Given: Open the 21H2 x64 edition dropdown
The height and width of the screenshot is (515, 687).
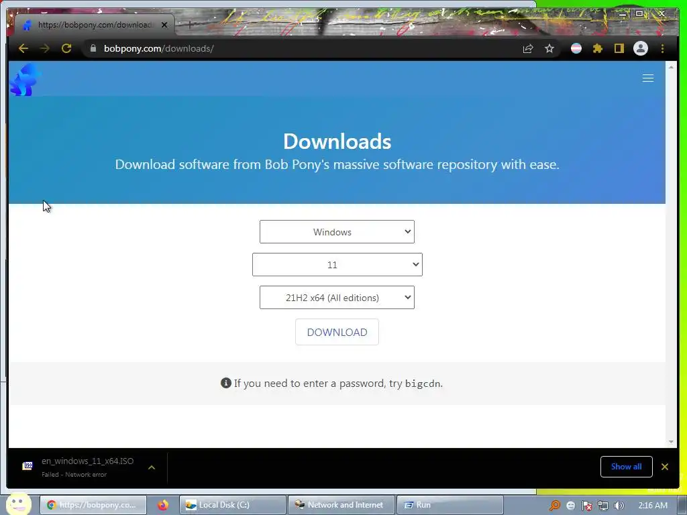Looking at the screenshot, I should pos(337,297).
